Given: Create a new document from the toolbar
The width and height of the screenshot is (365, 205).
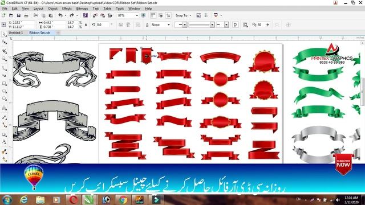Looking at the screenshot, I should pyautogui.click(x=3, y=15).
